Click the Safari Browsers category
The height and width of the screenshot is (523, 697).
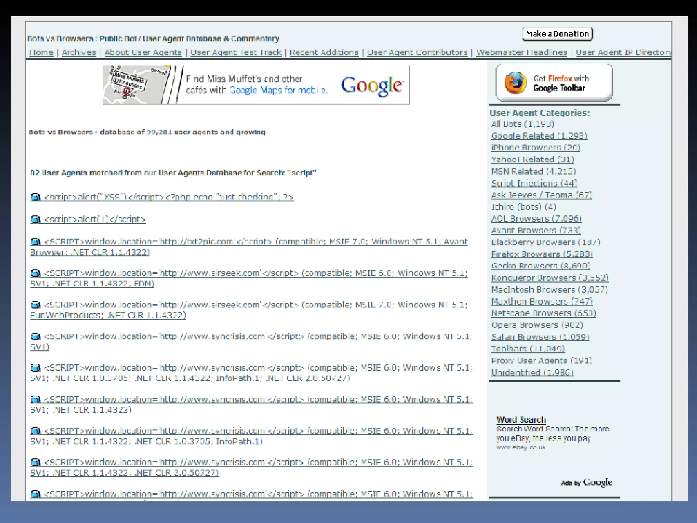coord(540,337)
